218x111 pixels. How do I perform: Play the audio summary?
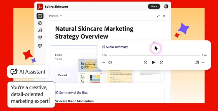tap(153, 62)
